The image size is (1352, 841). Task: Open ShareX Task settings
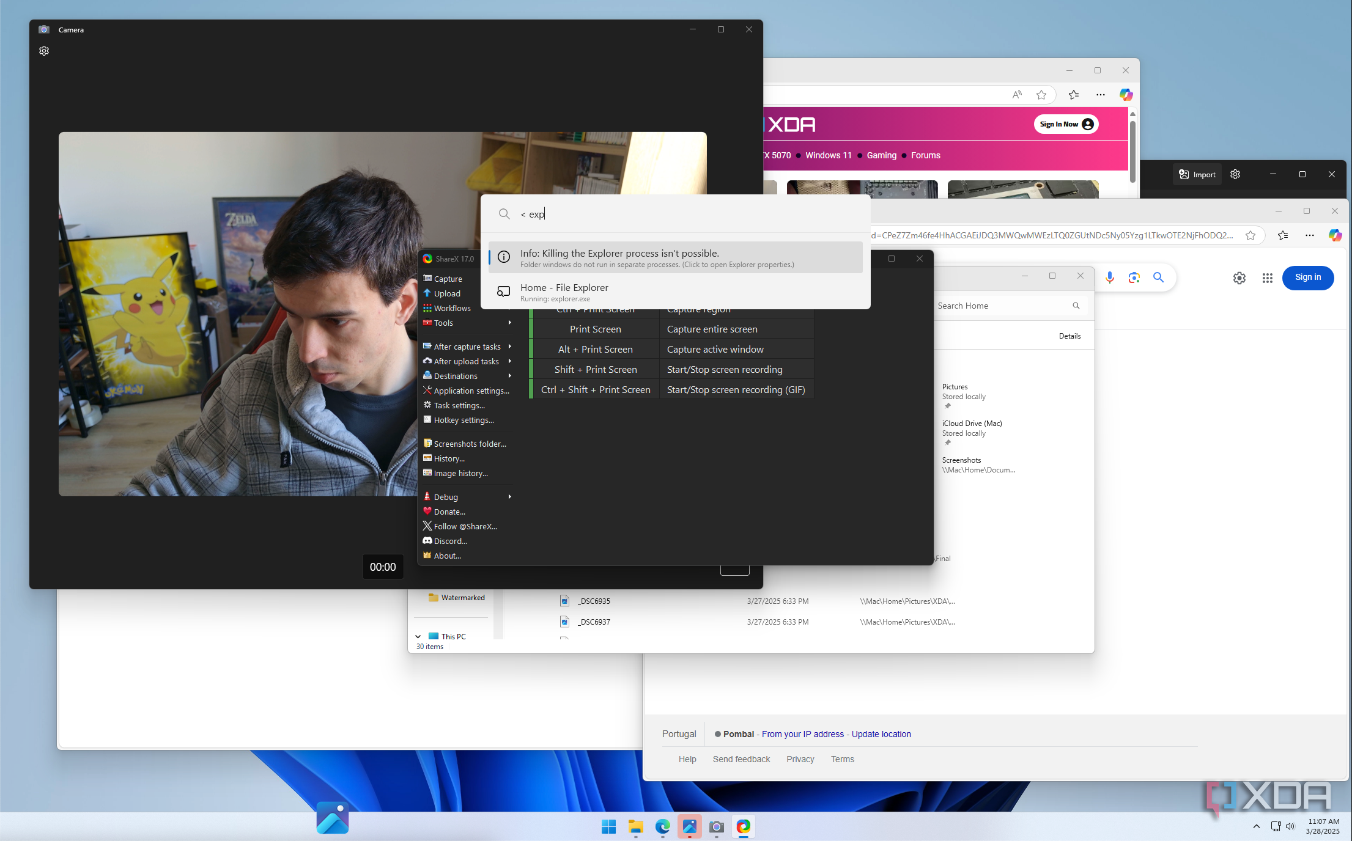pos(454,405)
